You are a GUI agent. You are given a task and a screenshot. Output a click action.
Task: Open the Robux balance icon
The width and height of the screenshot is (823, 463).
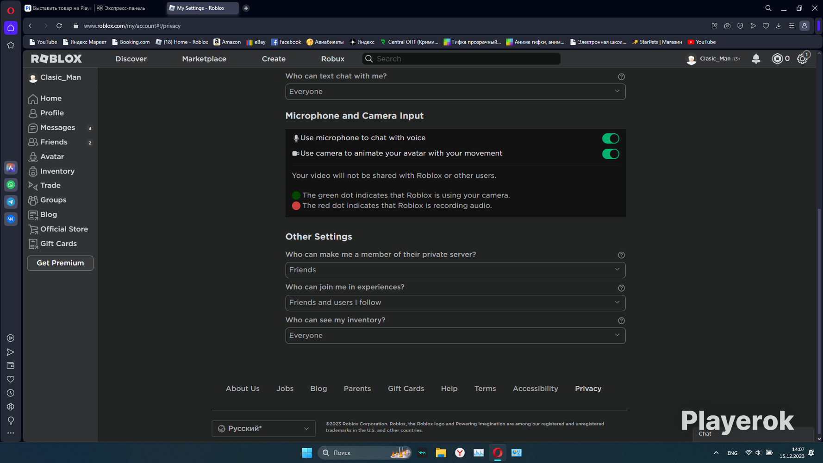[x=777, y=59]
